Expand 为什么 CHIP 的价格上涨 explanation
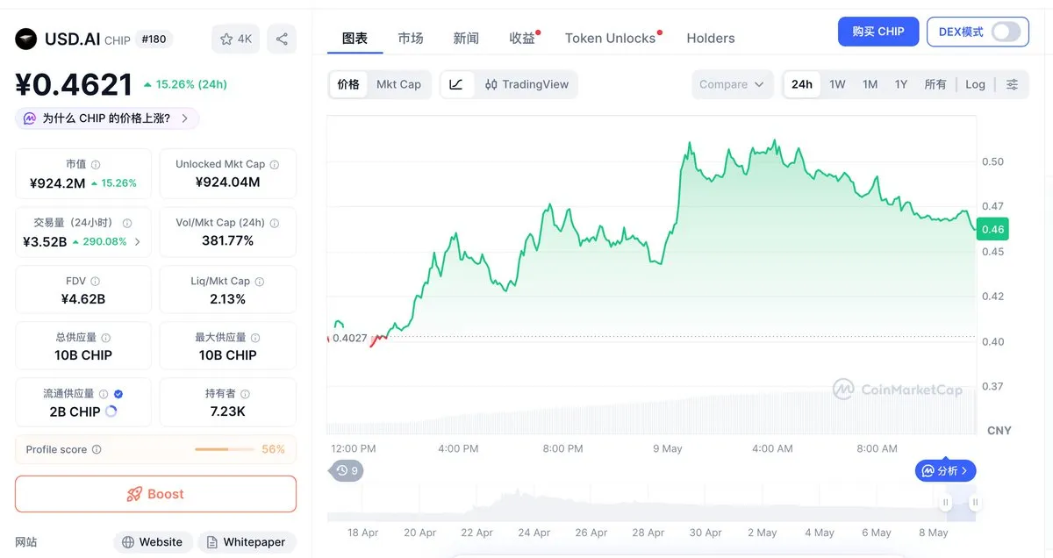The height and width of the screenshot is (558, 1053). (107, 118)
